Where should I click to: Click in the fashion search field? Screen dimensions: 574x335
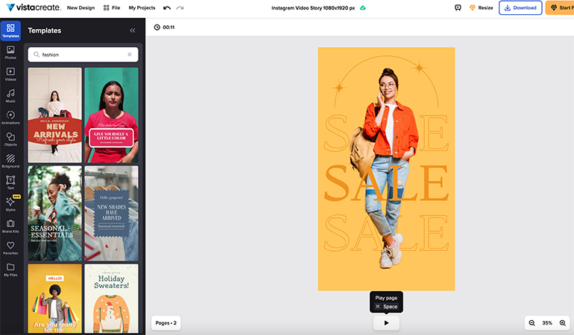83,54
